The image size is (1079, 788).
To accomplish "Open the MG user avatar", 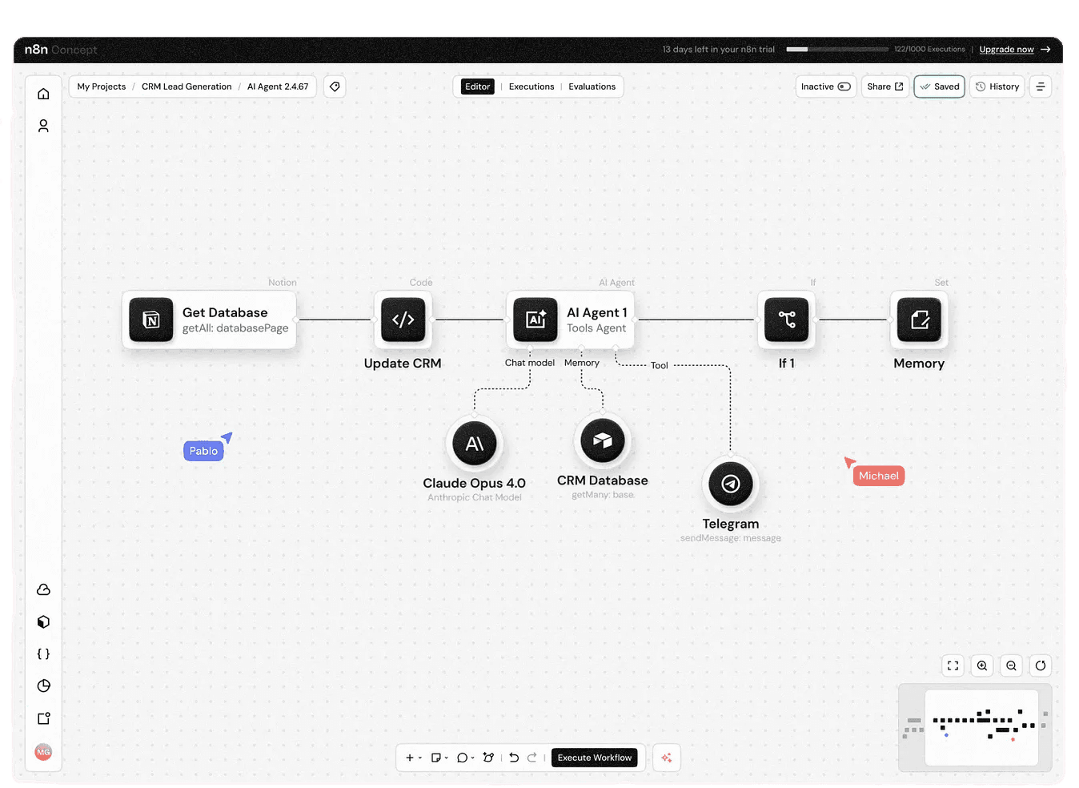I will (x=43, y=752).
